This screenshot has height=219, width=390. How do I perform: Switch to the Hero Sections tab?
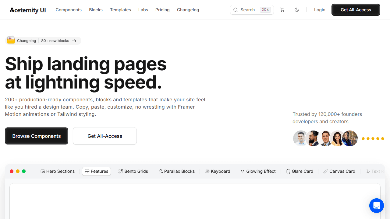point(58,171)
